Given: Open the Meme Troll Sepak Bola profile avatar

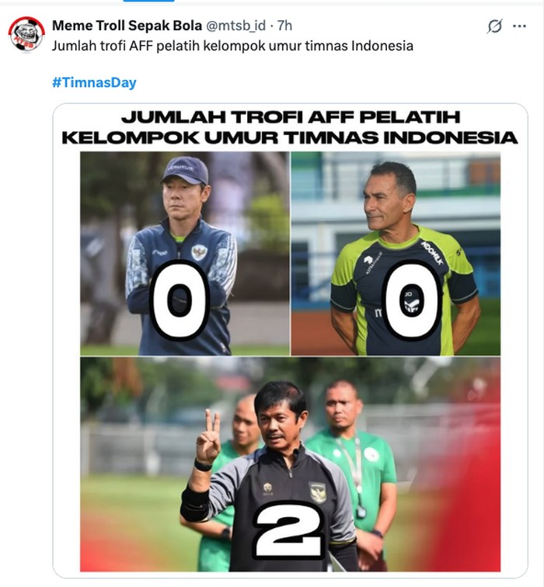Looking at the screenshot, I should 26,34.
